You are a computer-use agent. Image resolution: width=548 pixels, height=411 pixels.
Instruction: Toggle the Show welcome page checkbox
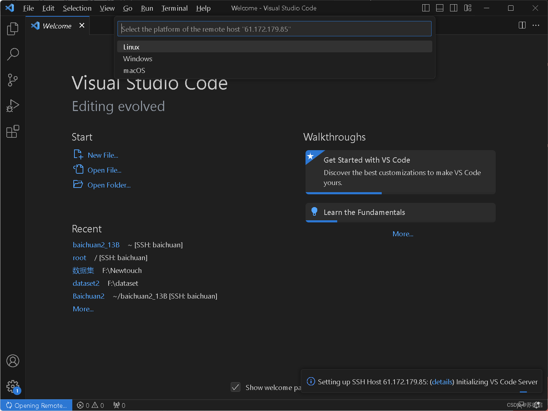point(235,387)
